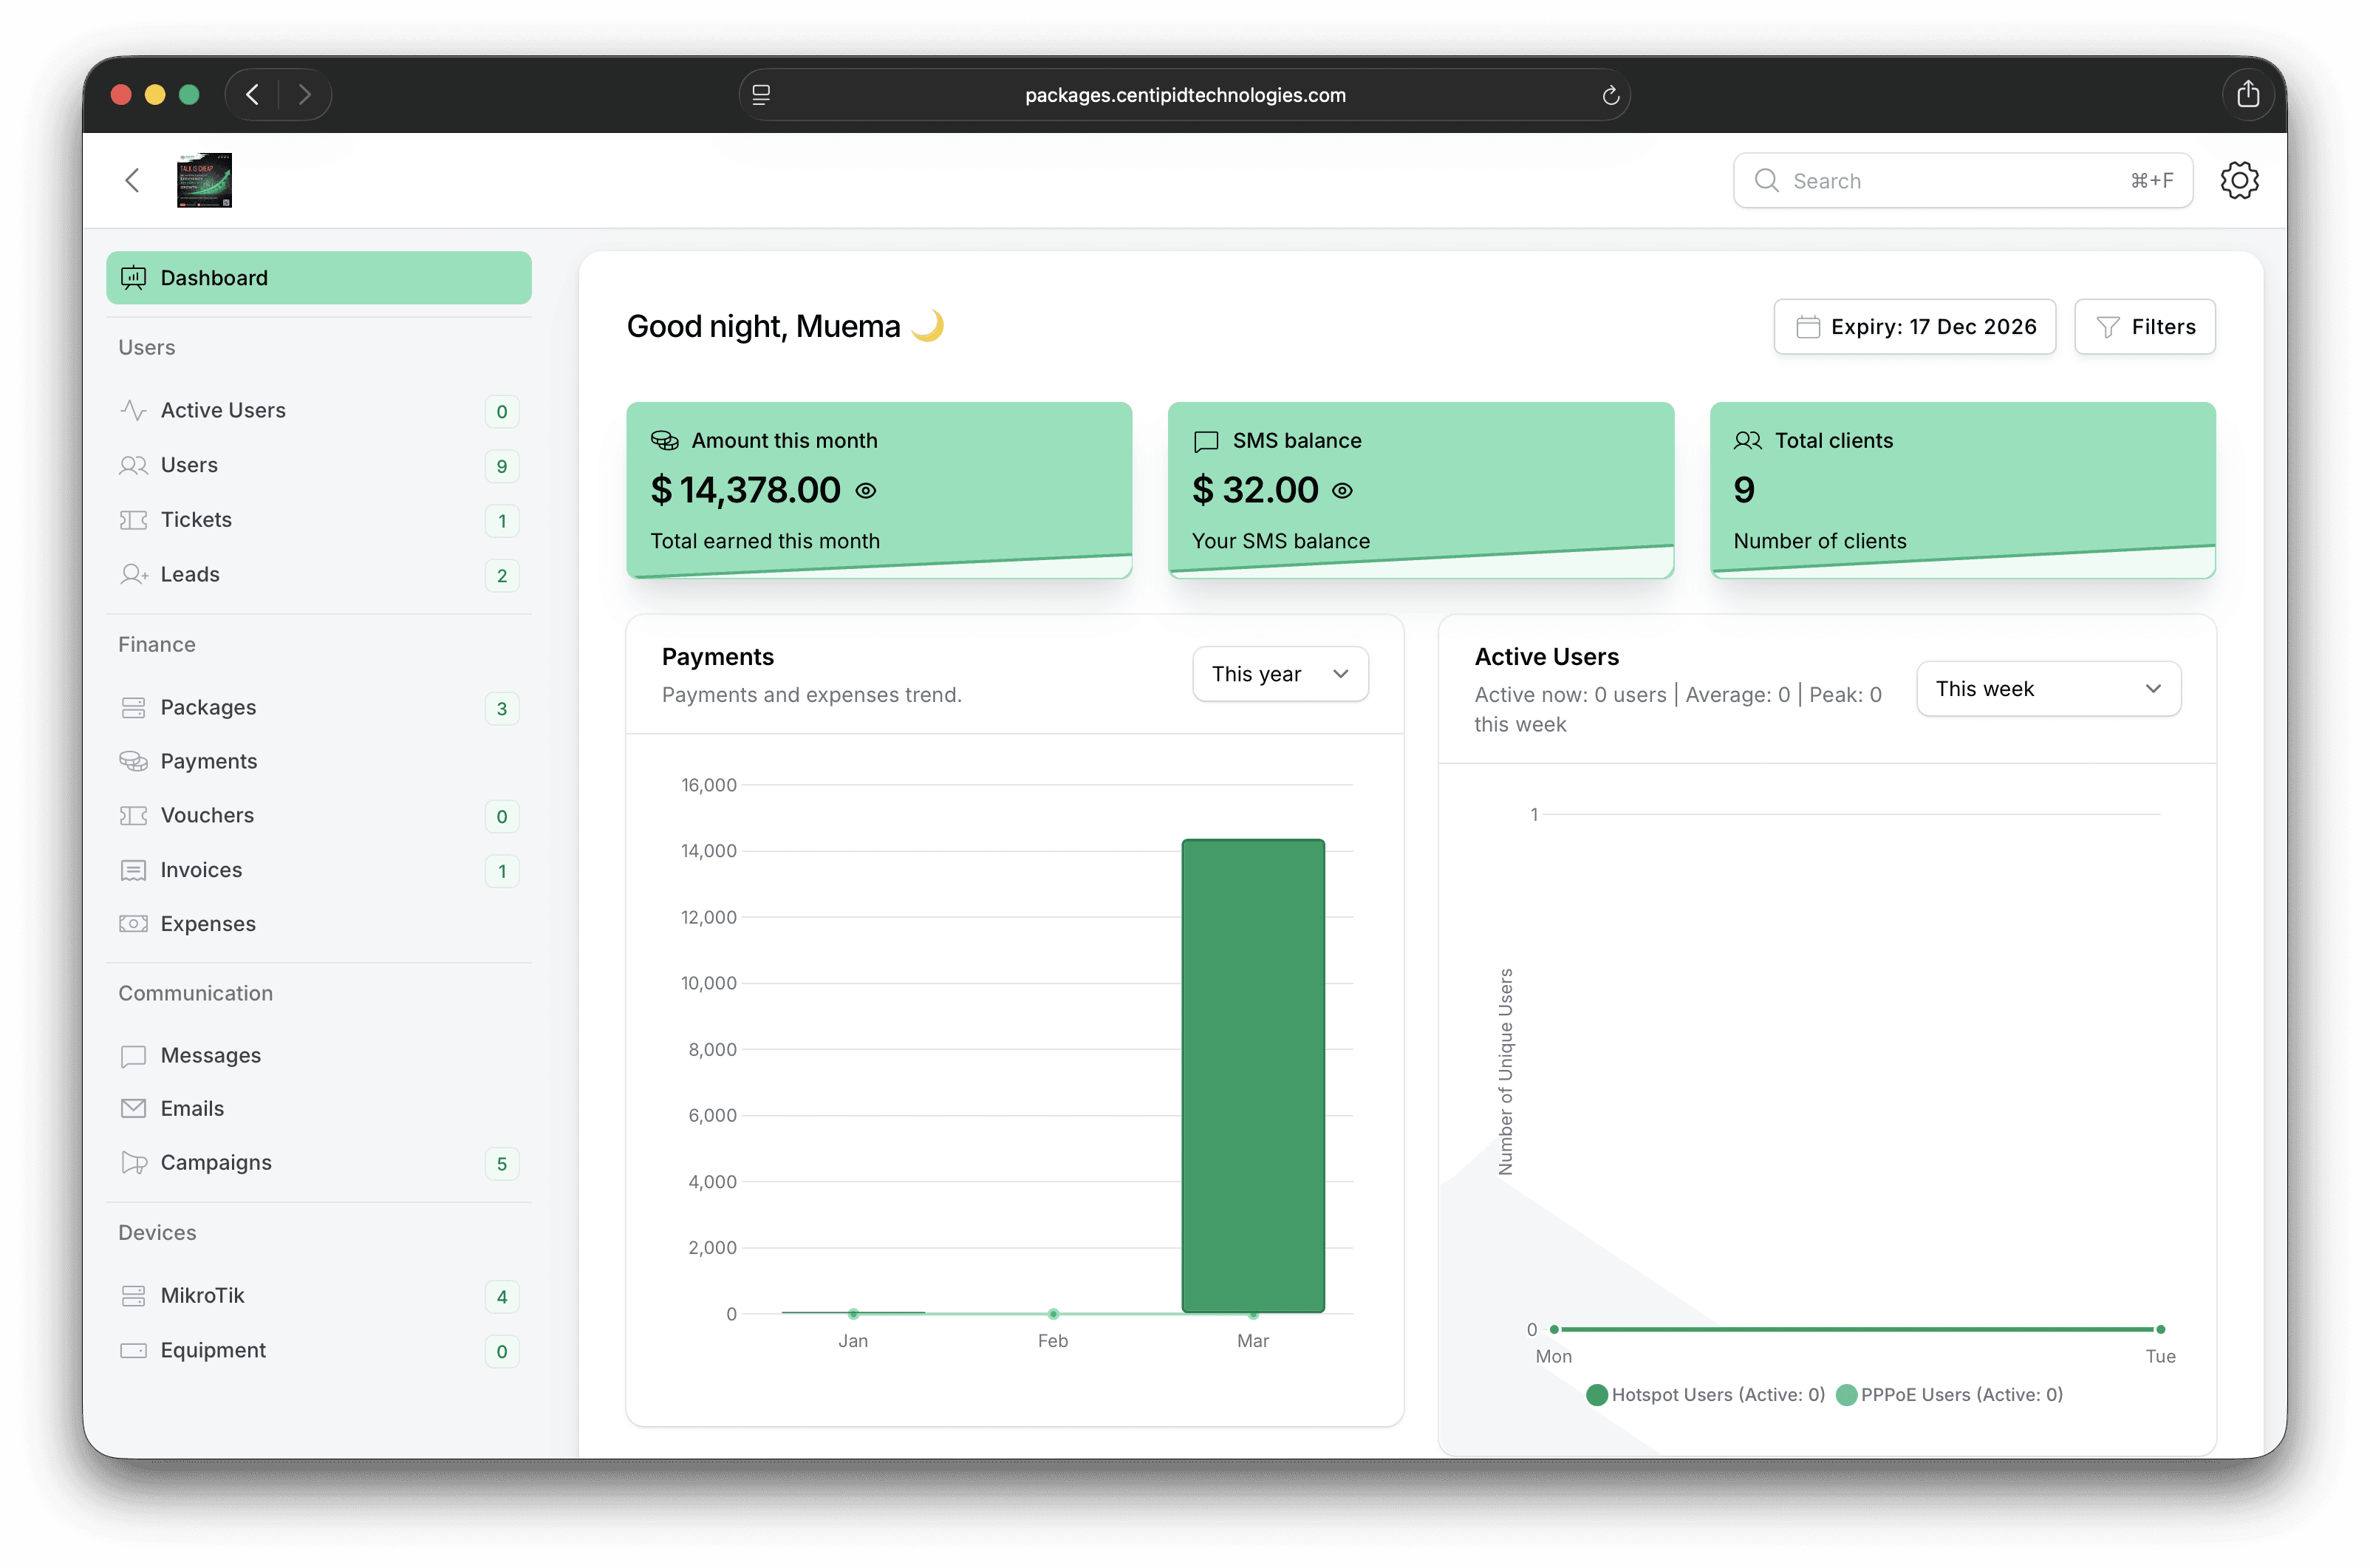Click the Tickets voucher icon
The image size is (2370, 1568).
tap(134, 519)
